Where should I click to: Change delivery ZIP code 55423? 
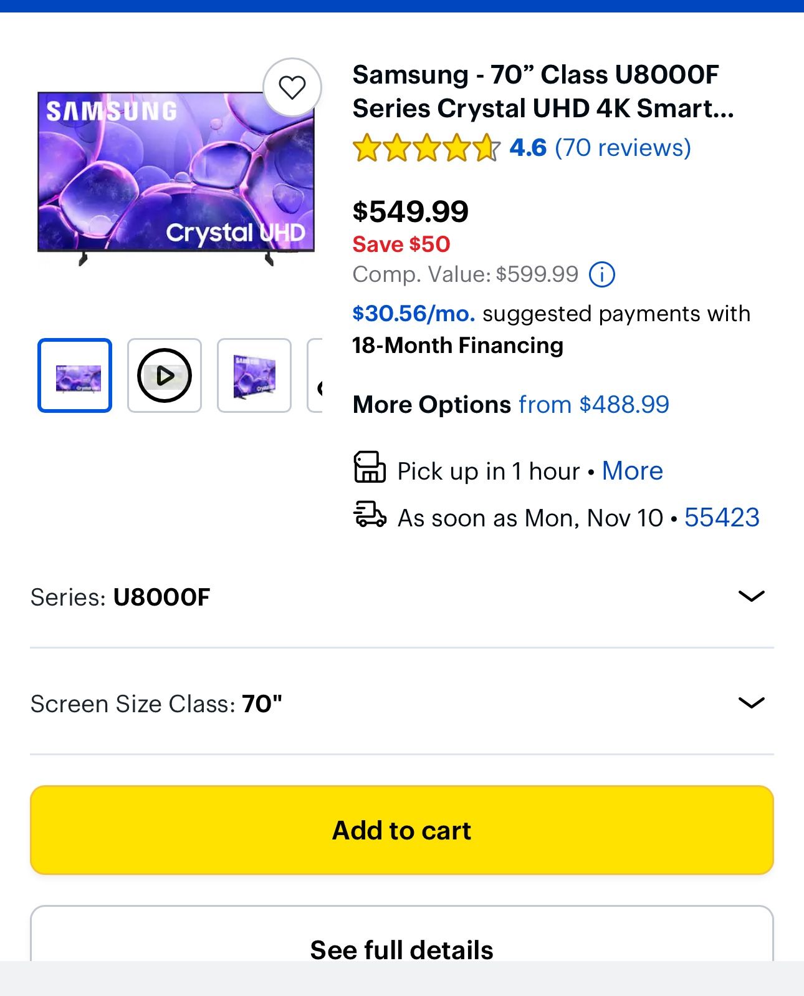point(722,518)
